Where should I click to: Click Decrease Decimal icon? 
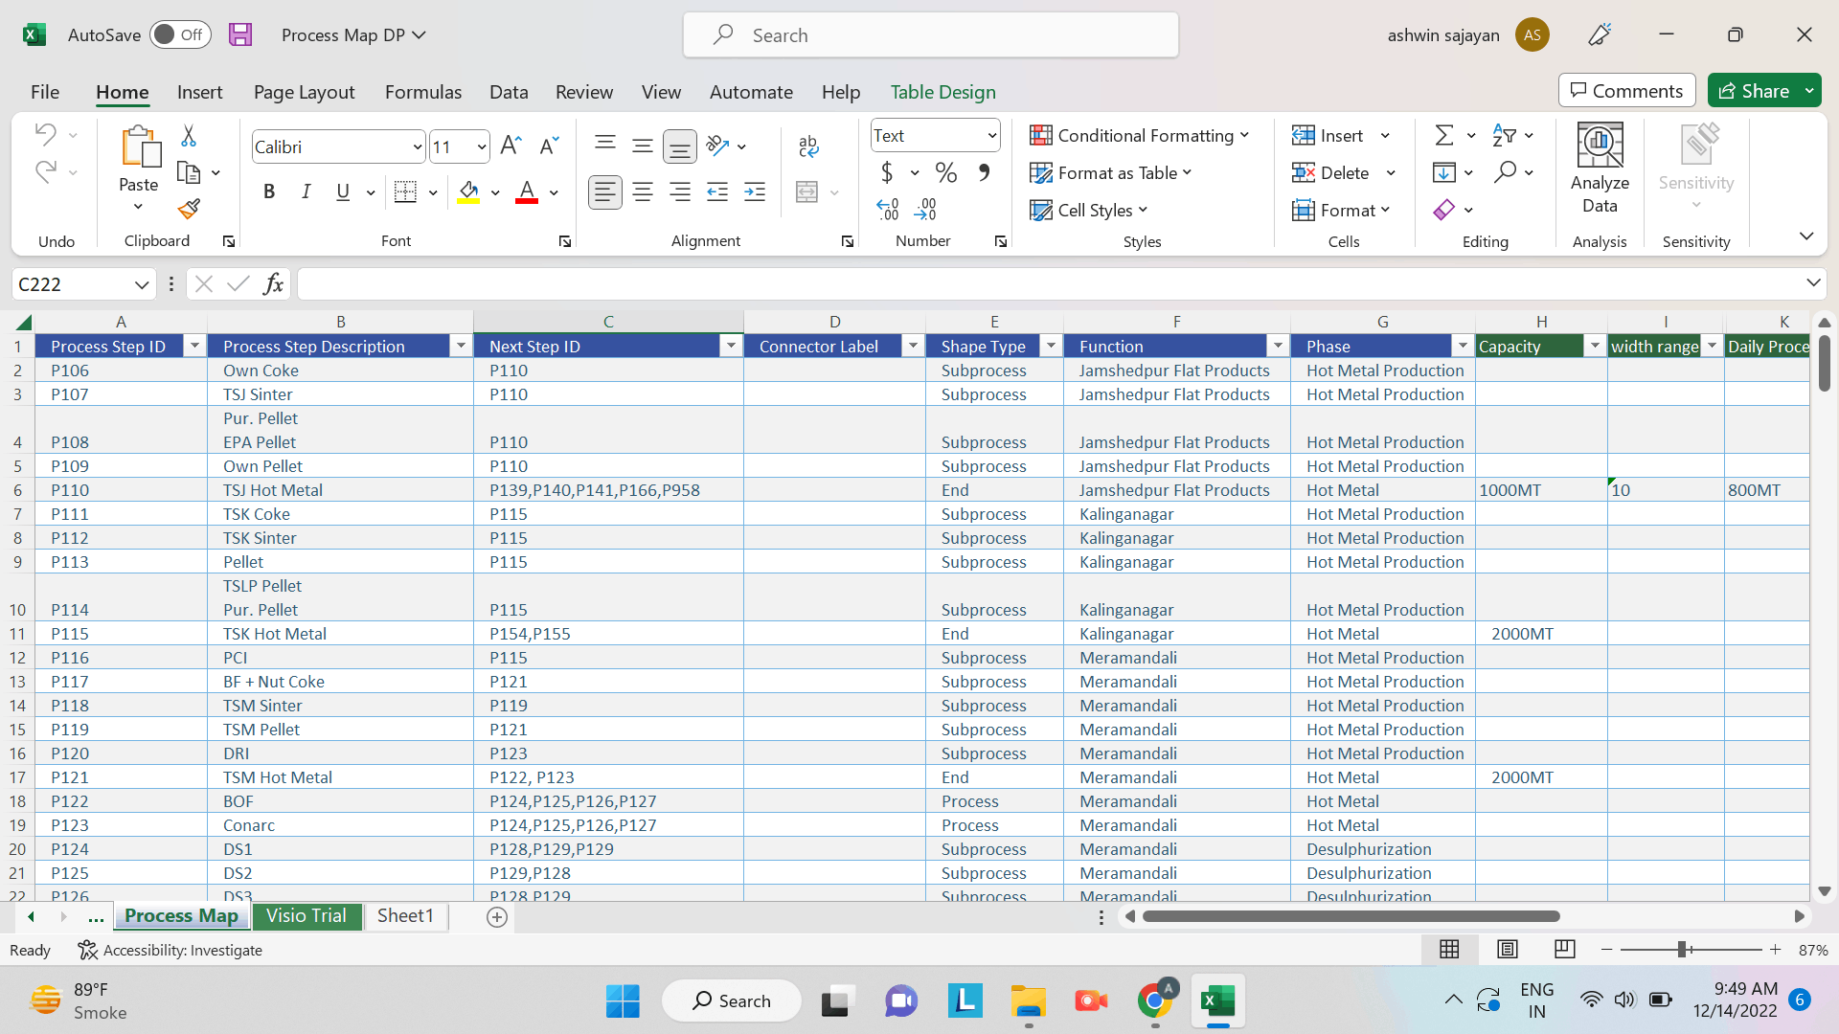[925, 209]
